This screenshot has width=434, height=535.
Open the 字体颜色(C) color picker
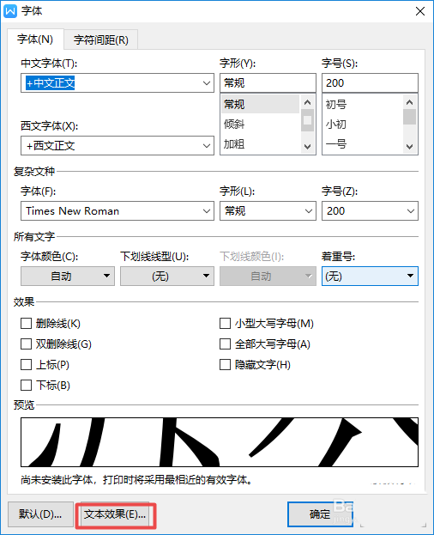(x=68, y=276)
